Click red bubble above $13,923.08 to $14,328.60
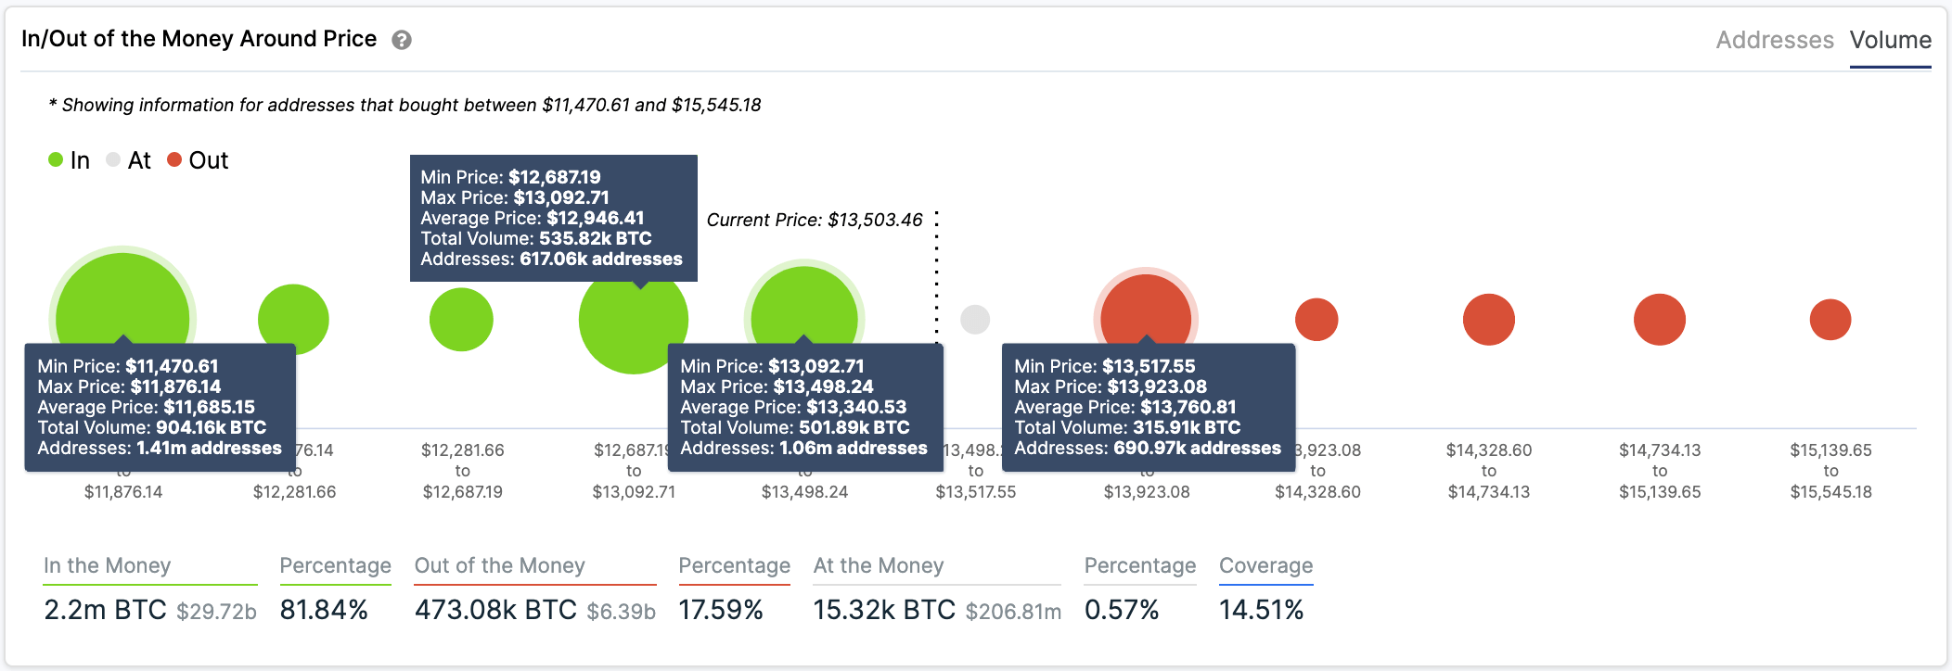This screenshot has height=671, width=1952. point(1316,320)
